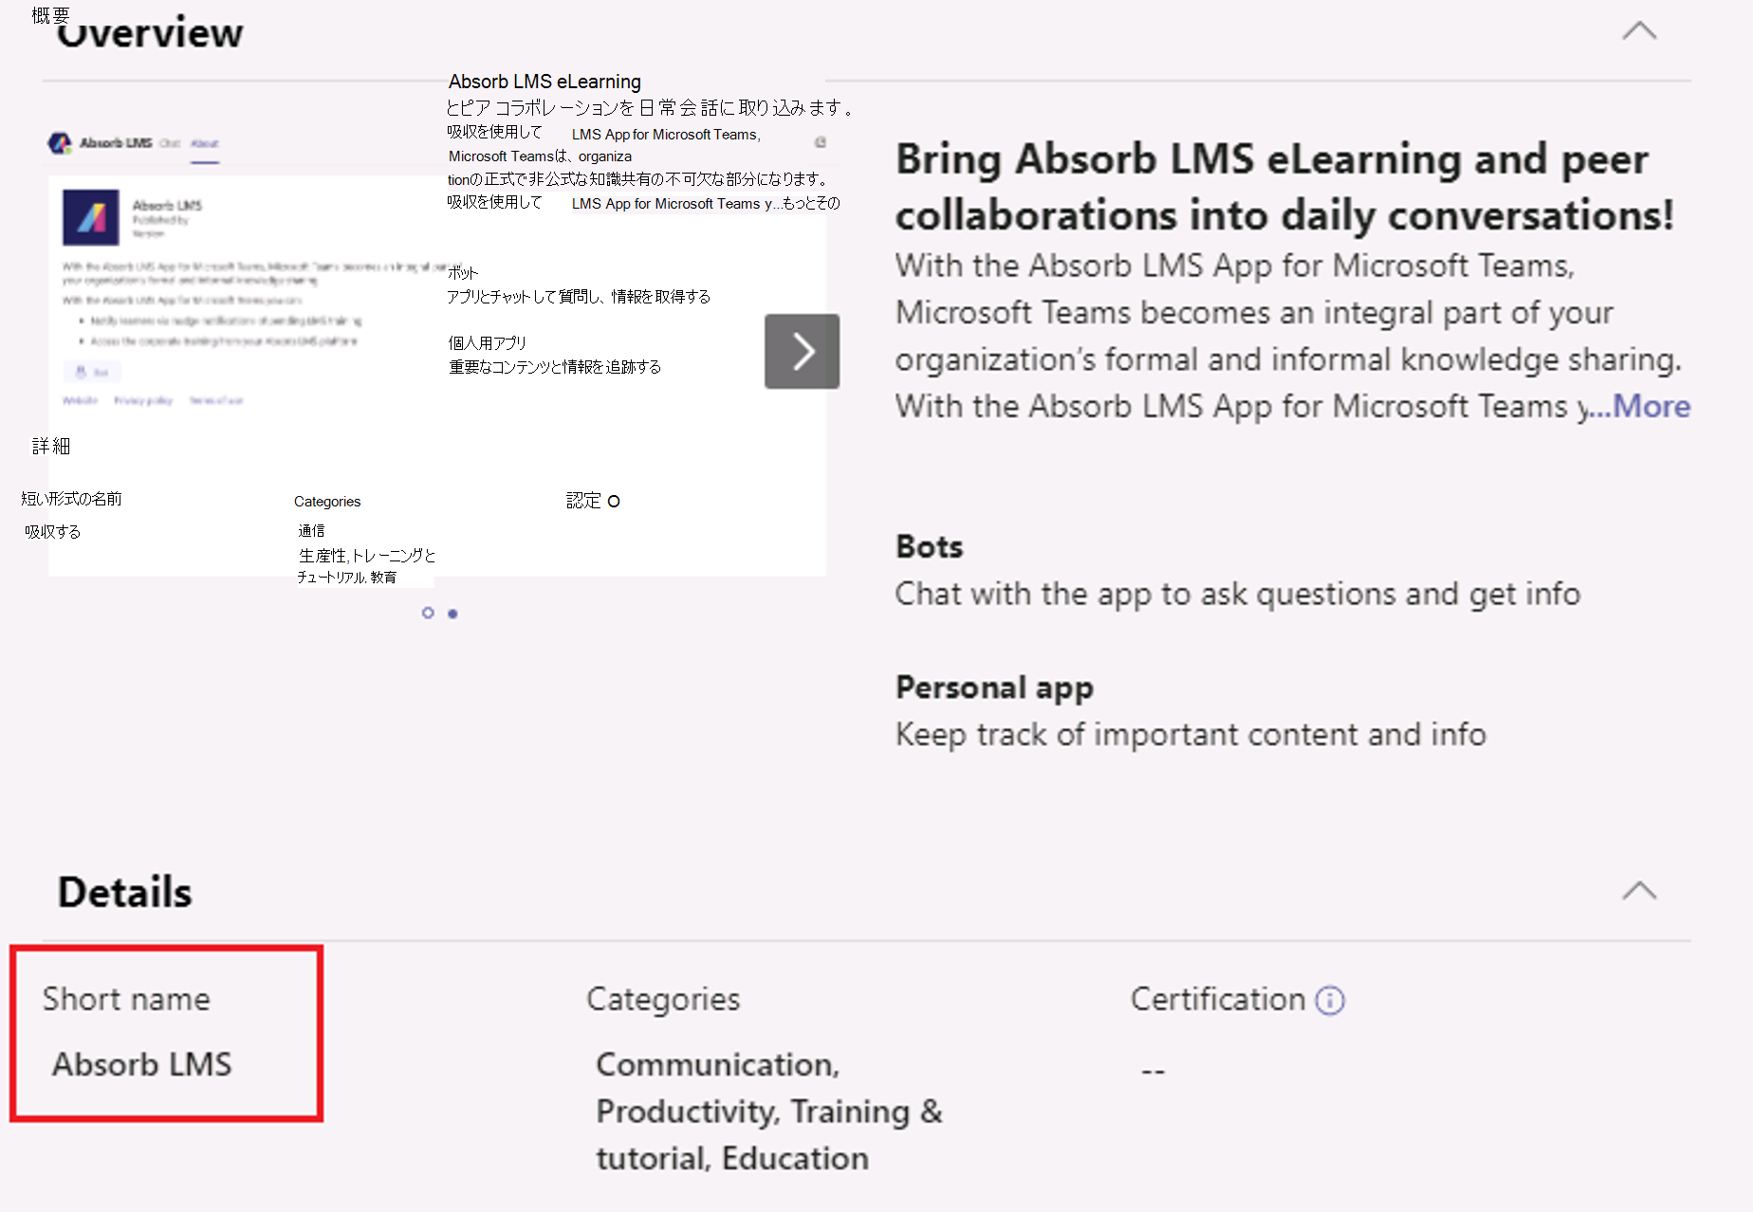Click the large Categories label in Details
The width and height of the screenshot is (1753, 1212).
tap(663, 1000)
